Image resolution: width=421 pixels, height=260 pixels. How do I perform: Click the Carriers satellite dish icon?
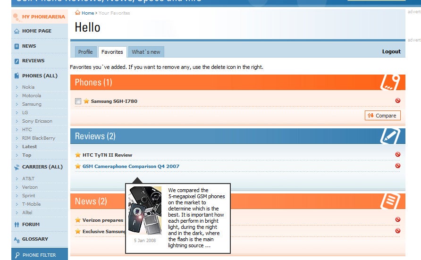(x=17, y=167)
